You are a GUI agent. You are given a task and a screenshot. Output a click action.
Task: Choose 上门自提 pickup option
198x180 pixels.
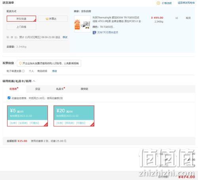[x=21, y=27]
